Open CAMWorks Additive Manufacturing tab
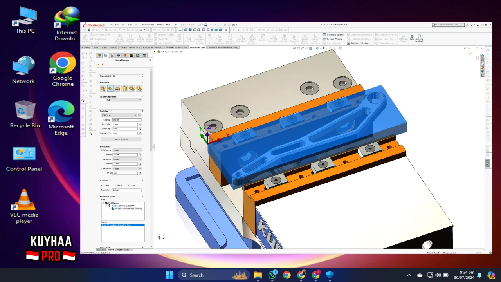The image size is (501, 282). [x=223, y=47]
